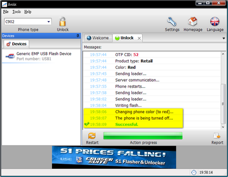Select Generic EMP USB Flash Device
The image size is (228, 177).
(x=41, y=56)
